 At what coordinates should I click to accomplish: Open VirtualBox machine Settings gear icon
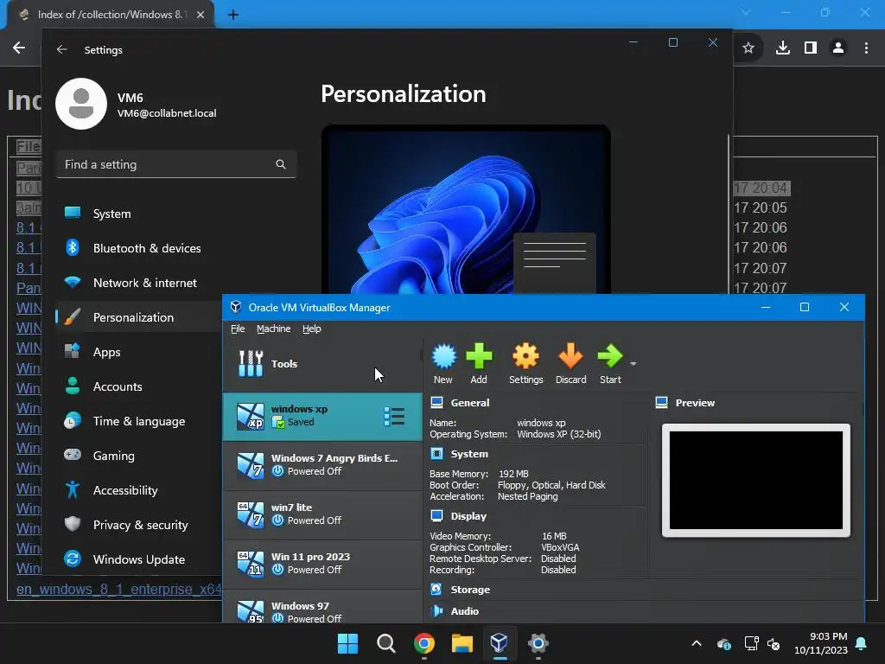click(525, 364)
